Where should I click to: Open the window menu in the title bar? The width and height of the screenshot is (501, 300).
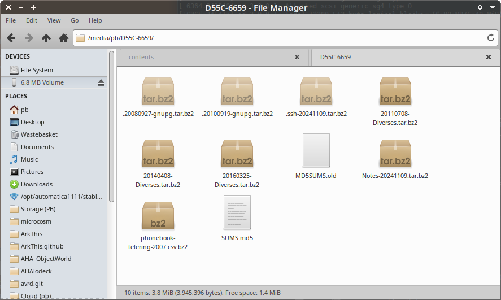pos(7,7)
